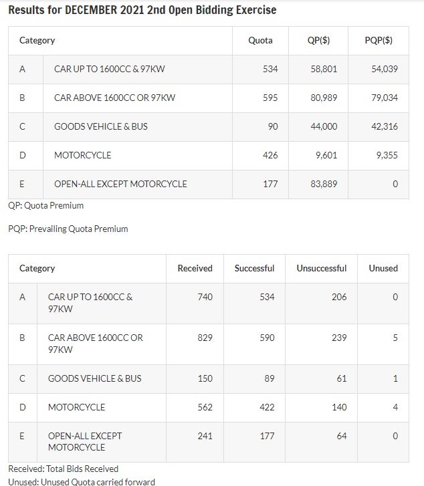Image resolution: width=424 pixels, height=486 pixels.
Task: Click the Category E QP value 83,889
Action: coord(324,184)
